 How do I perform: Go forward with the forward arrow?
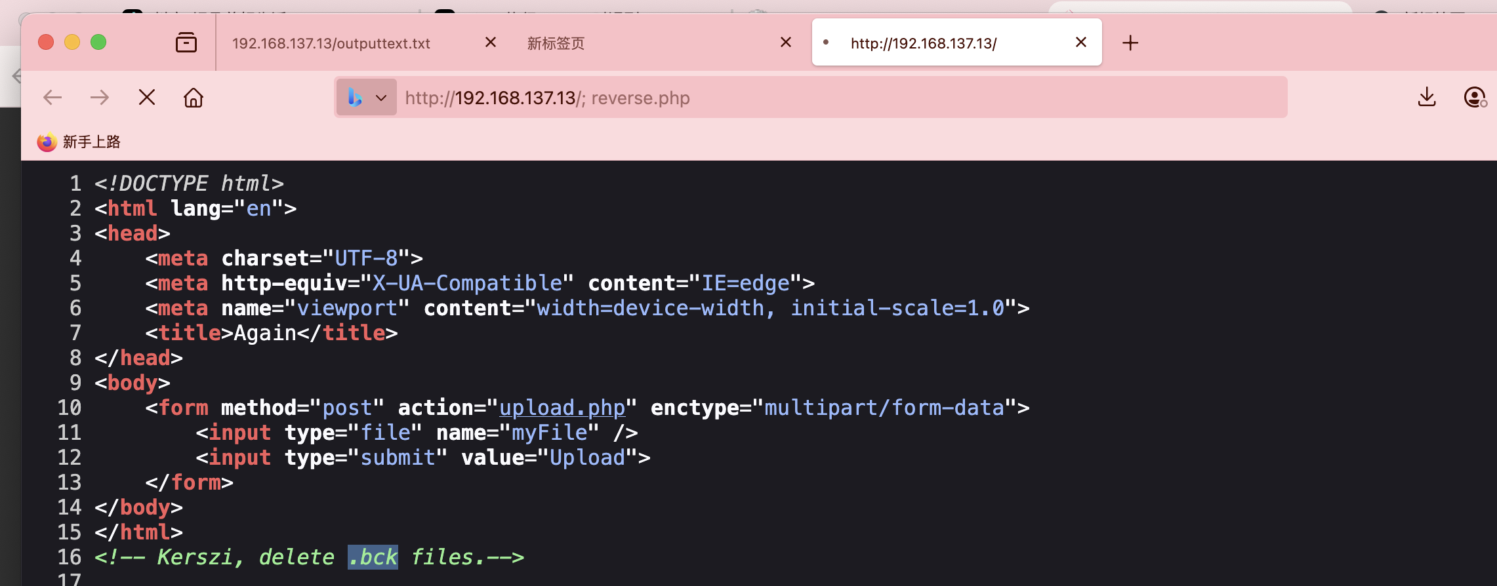[x=100, y=98]
